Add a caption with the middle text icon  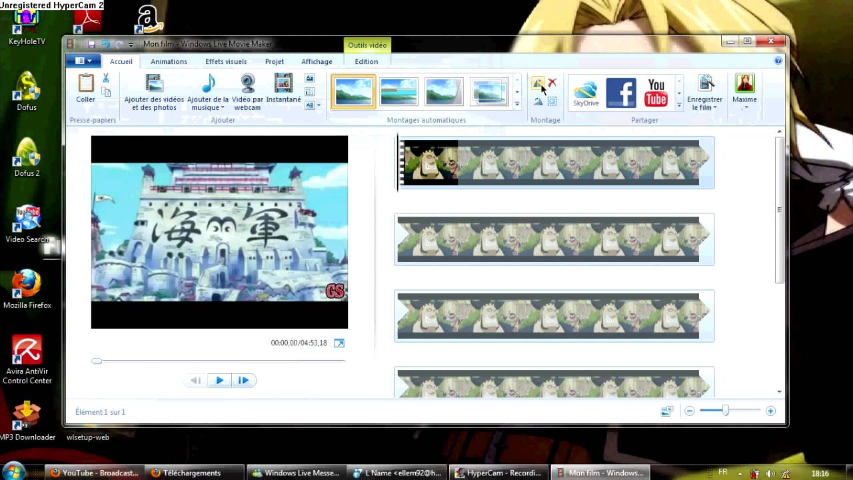(x=309, y=91)
